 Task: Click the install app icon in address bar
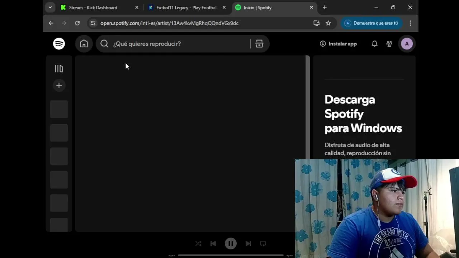pos(316,23)
